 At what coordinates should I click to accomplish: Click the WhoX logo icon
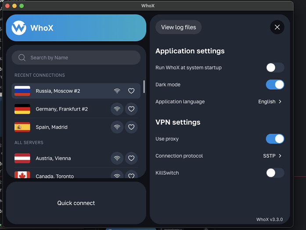pyautogui.click(x=19, y=28)
